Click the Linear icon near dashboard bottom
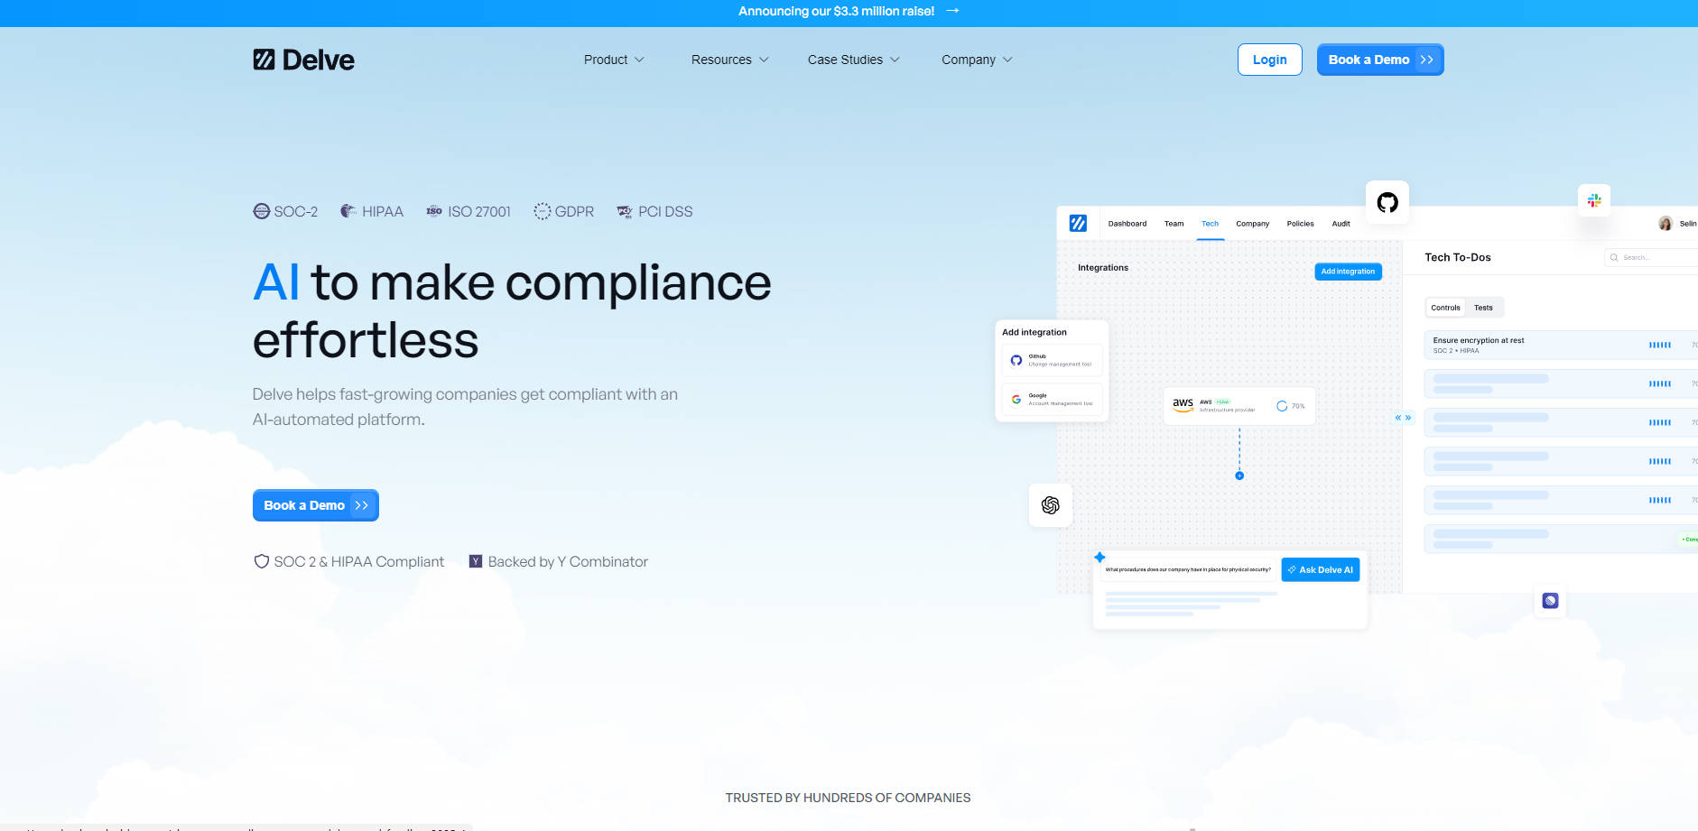This screenshot has height=831, width=1698. [x=1550, y=601]
